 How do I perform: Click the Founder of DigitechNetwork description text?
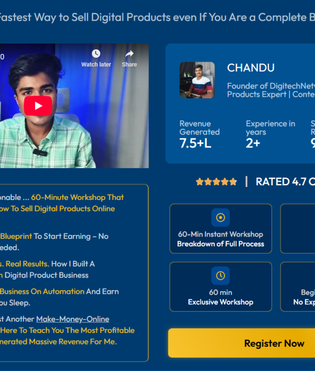(x=271, y=90)
